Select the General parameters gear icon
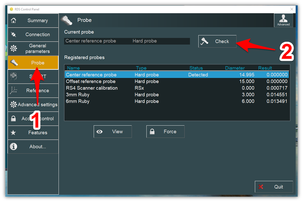Viewport: 303px width, 202px height. (14, 48)
